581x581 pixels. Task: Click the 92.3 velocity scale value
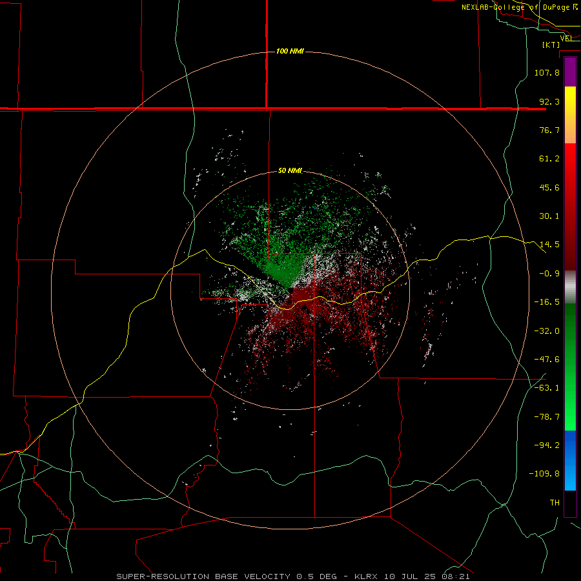(549, 101)
